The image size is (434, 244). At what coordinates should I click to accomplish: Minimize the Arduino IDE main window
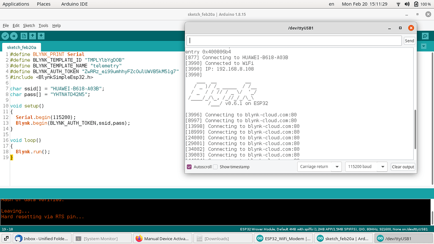click(x=406, y=14)
